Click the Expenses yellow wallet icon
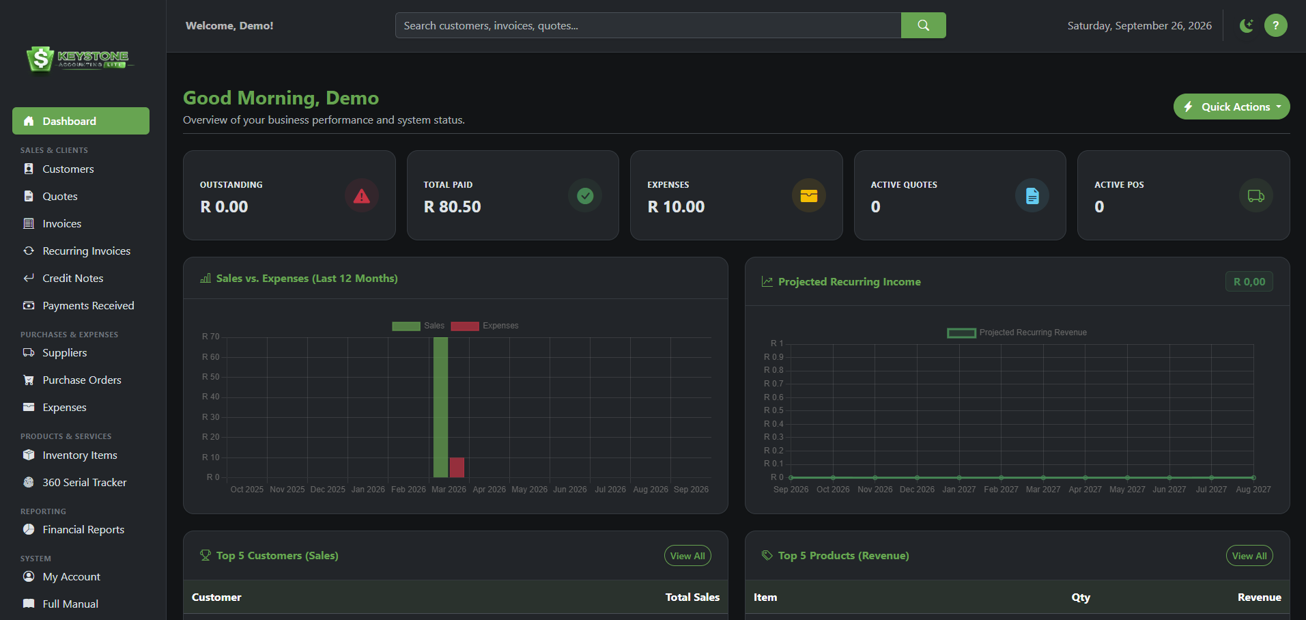 point(809,196)
